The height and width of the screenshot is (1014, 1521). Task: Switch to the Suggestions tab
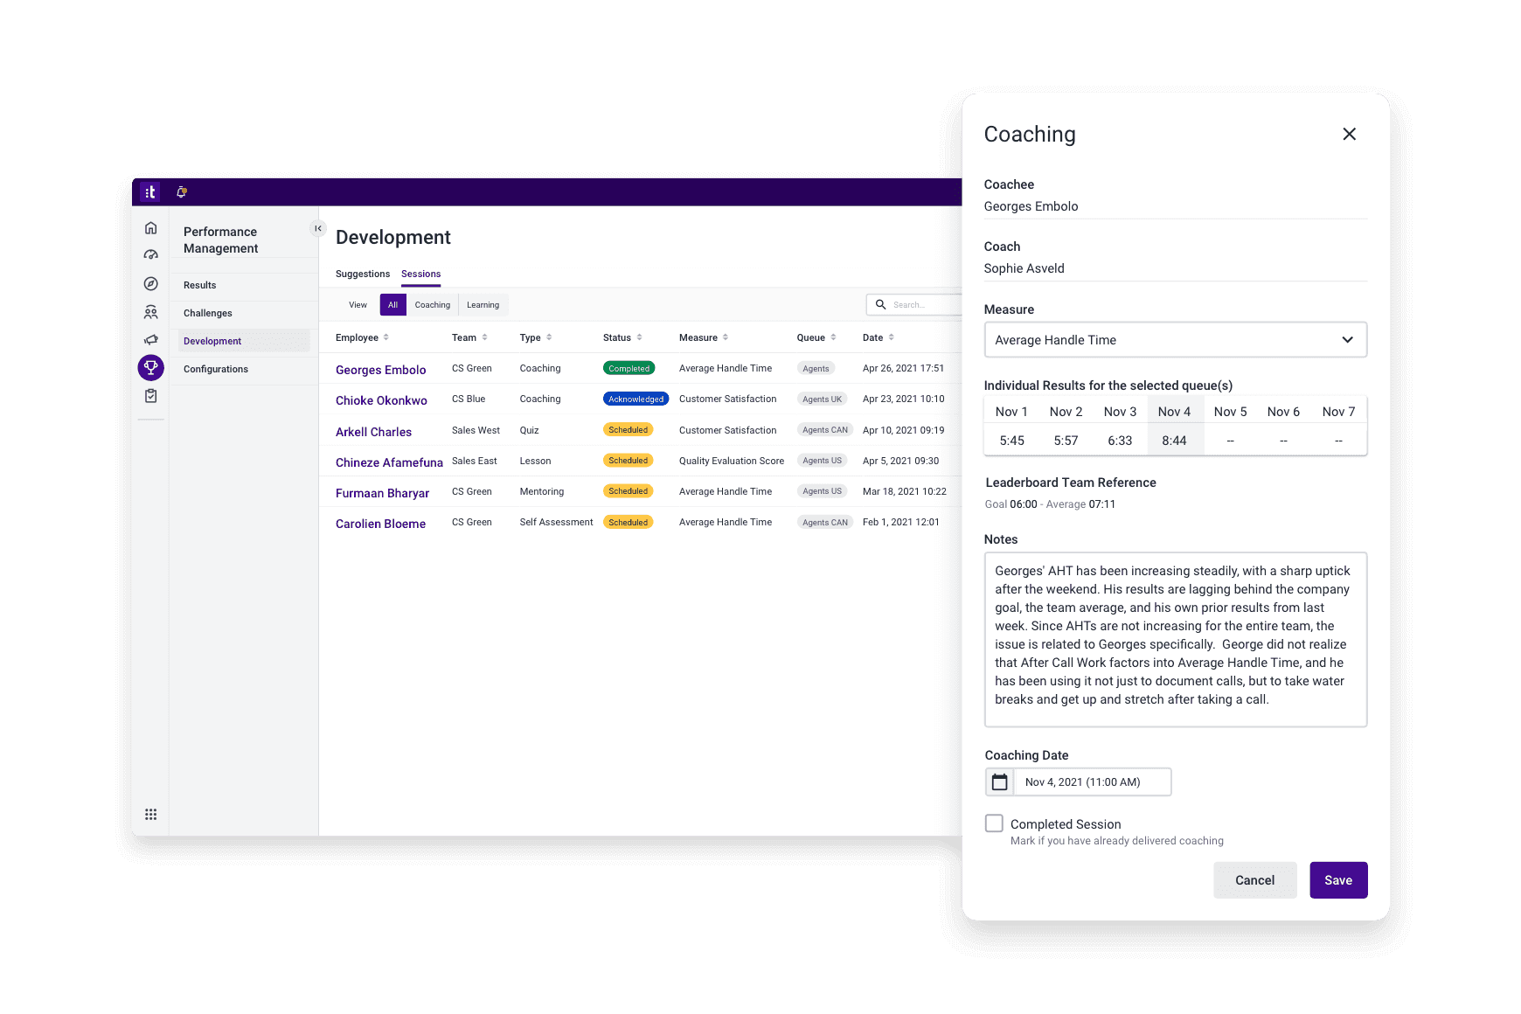[x=362, y=274]
